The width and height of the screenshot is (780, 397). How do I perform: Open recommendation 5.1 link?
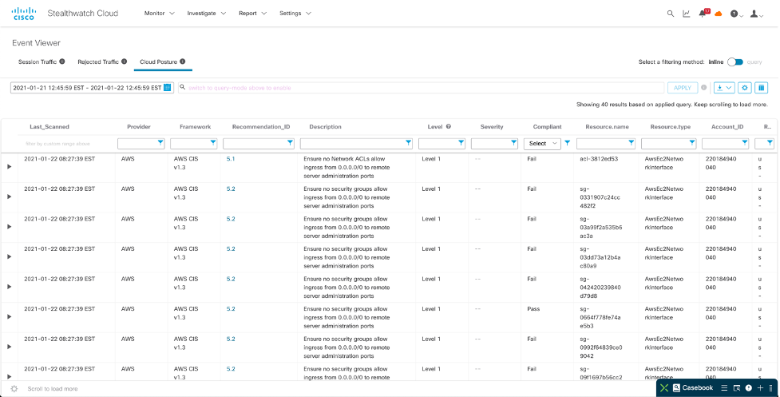(x=231, y=159)
